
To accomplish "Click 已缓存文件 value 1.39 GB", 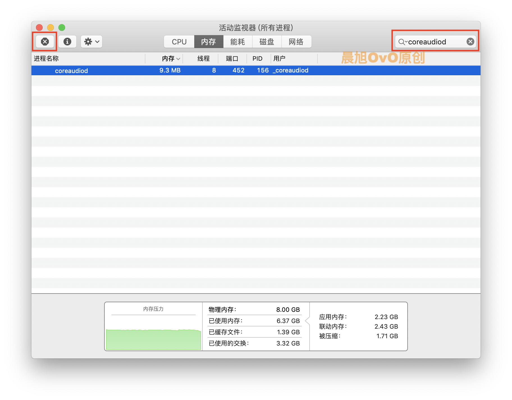I will (x=288, y=332).
